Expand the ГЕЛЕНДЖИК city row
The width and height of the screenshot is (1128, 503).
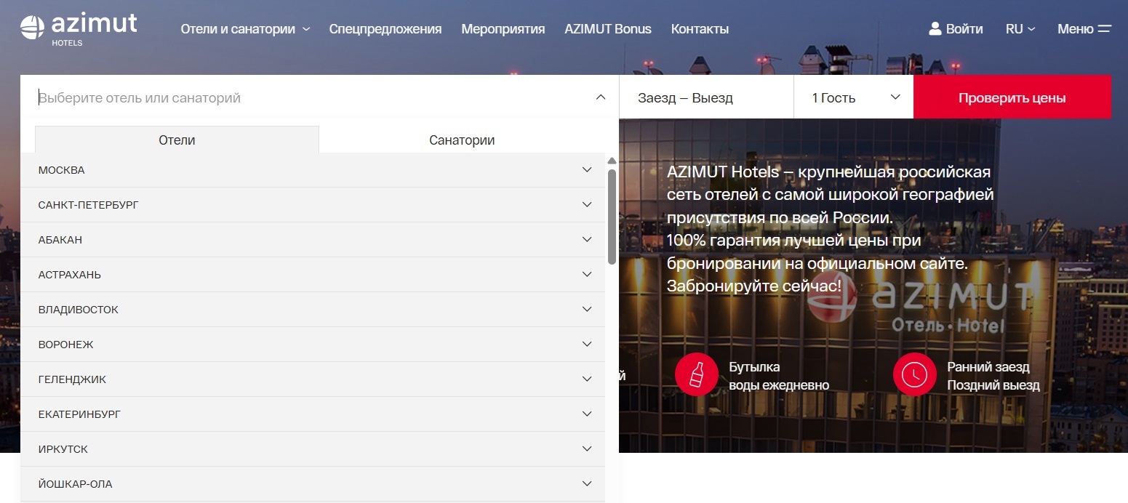(313, 379)
